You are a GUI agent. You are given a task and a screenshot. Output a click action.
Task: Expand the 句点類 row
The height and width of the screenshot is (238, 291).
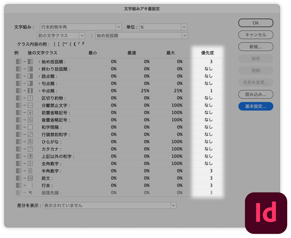click(39, 83)
